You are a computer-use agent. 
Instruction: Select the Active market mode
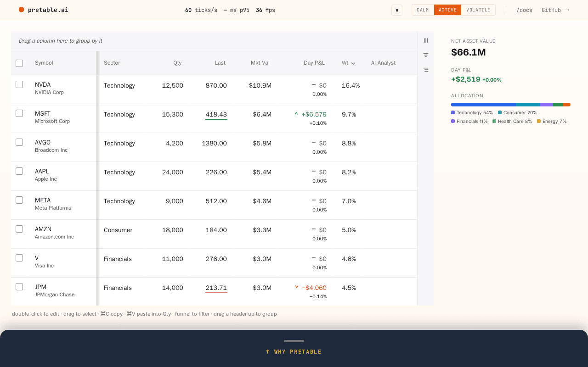pyautogui.click(x=447, y=10)
